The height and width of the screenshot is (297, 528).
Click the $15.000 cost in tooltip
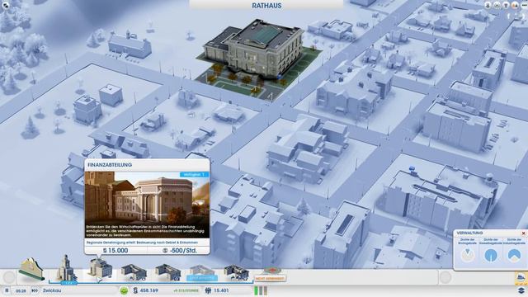click(x=115, y=251)
